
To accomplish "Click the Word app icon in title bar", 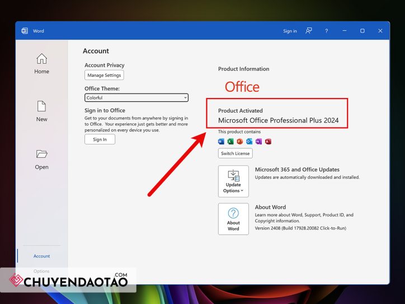I will tap(25, 31).
